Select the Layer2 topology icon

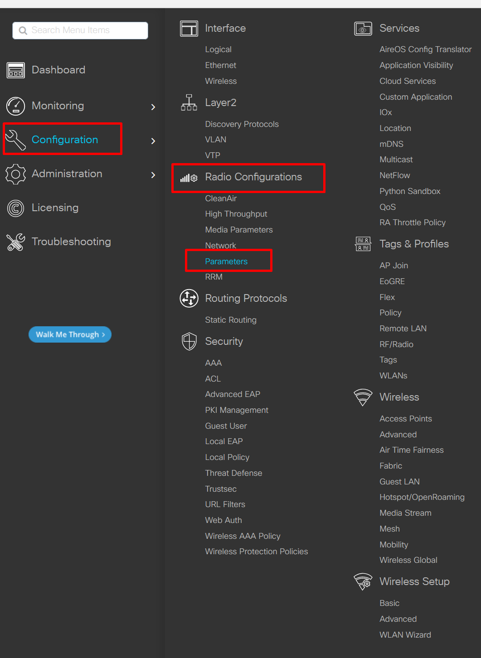pyautogui.click(x=189, y=102)
